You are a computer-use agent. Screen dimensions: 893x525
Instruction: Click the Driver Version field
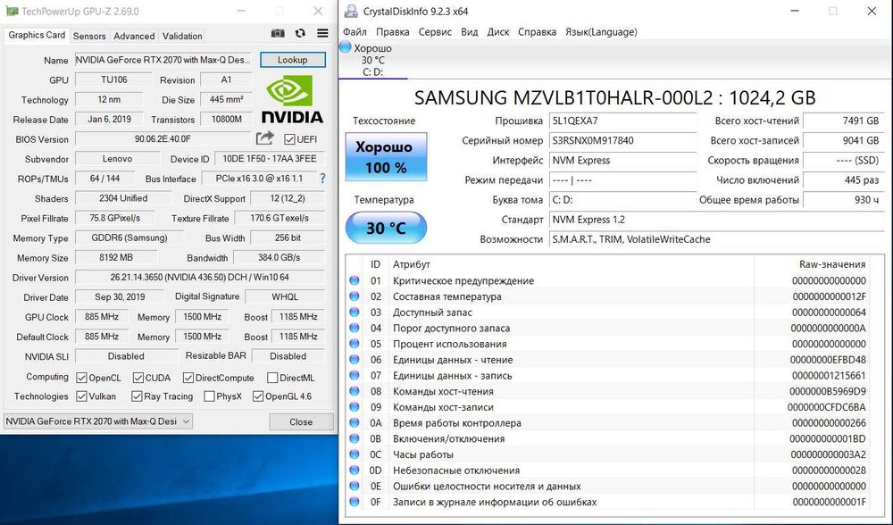tap(199, 278)
